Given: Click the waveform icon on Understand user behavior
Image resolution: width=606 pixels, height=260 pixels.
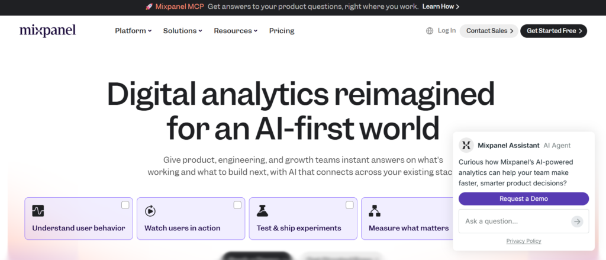Looking at the screenshot, I should tap(38, 210).
